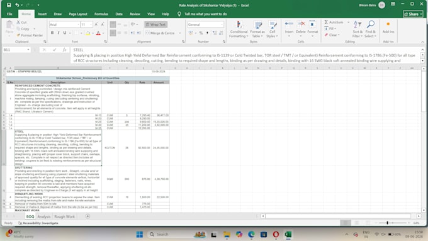The height and width of the screenshot is (241, 428).
Task: Click the insert function fx icon
Action: point(64,50)
